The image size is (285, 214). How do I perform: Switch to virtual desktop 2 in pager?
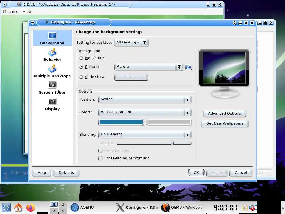point(63,204)
